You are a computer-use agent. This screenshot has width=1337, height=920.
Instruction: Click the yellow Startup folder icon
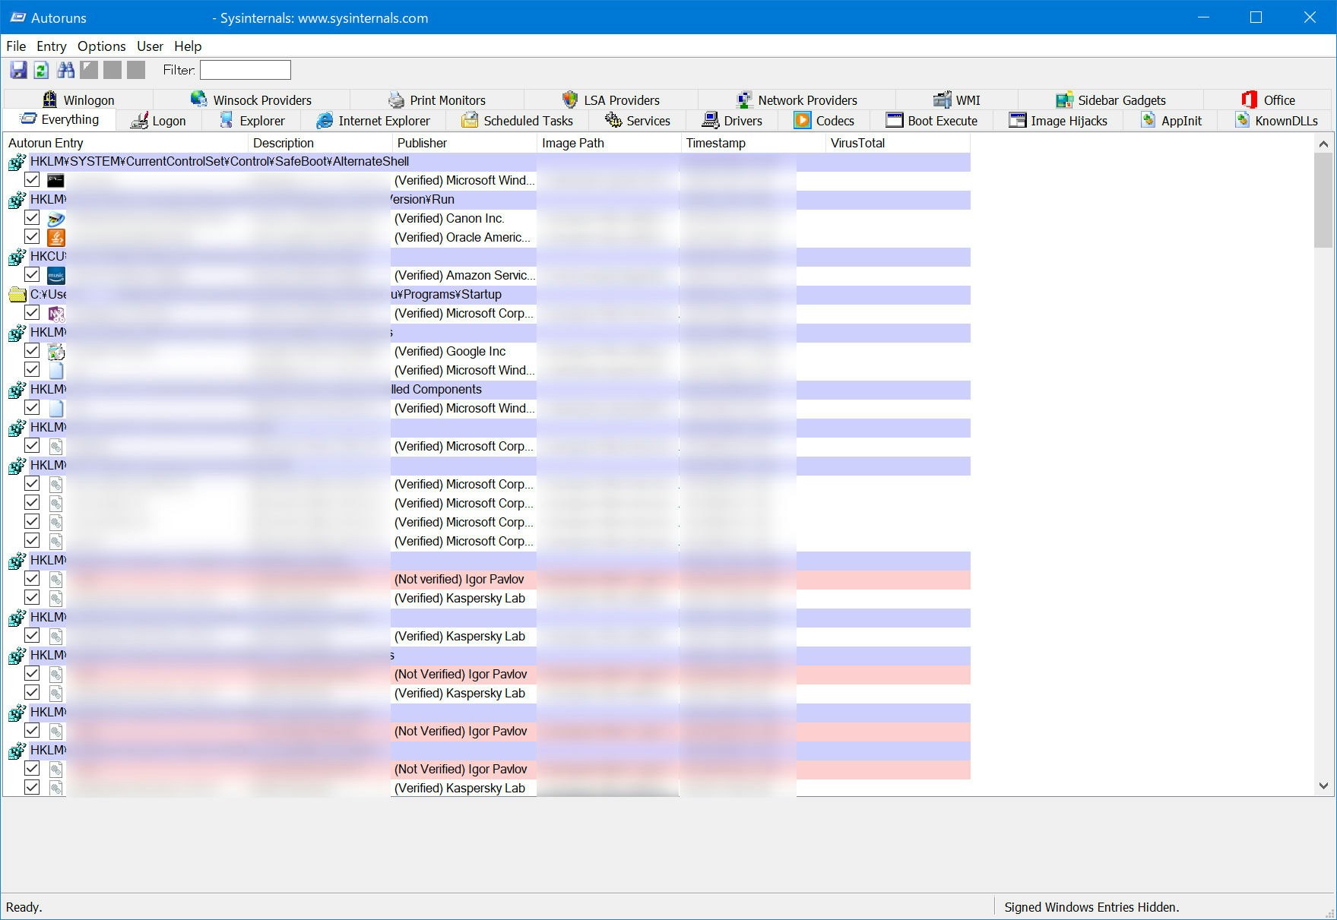point(17,295)
